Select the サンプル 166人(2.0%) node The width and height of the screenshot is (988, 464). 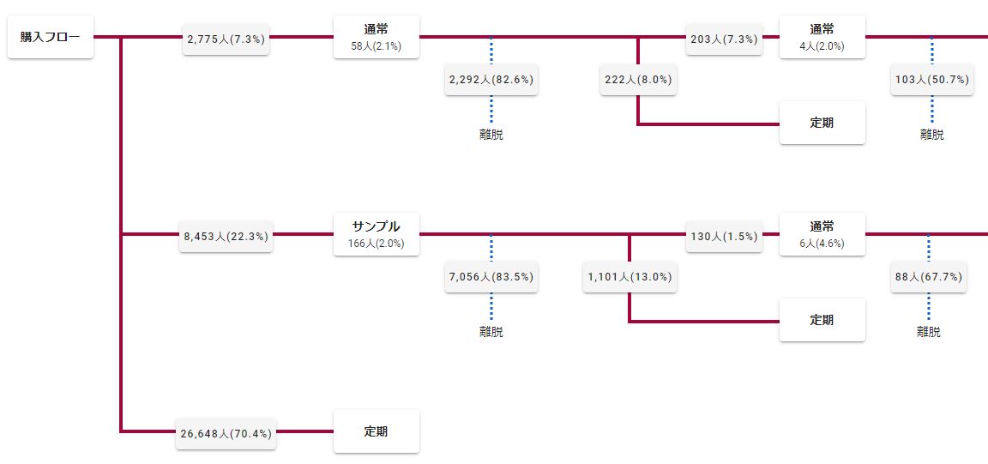[x=376, y=234]
